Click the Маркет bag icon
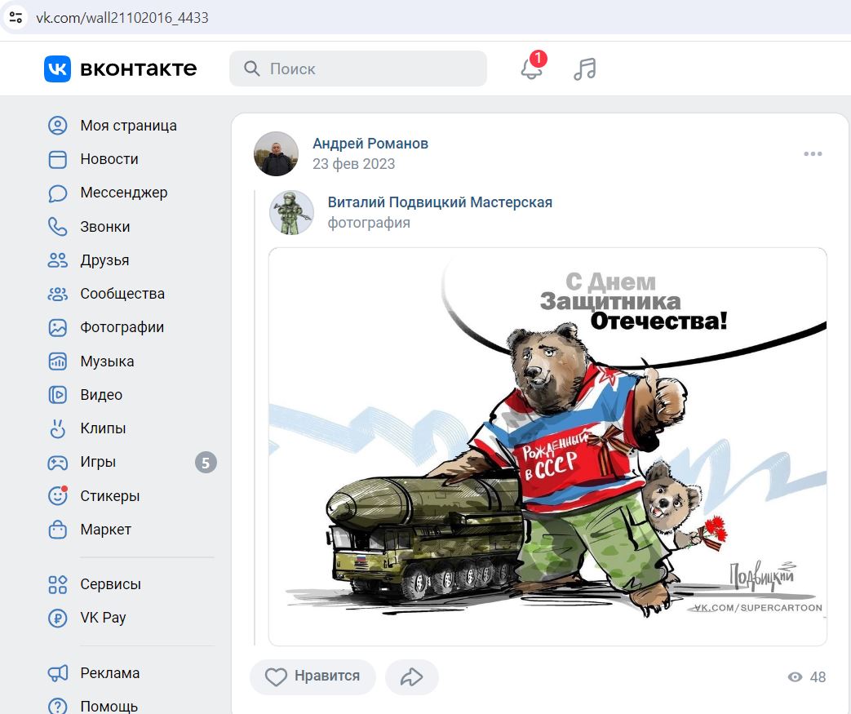This screenshot has width=851, height=714. (x=58, y=530)
